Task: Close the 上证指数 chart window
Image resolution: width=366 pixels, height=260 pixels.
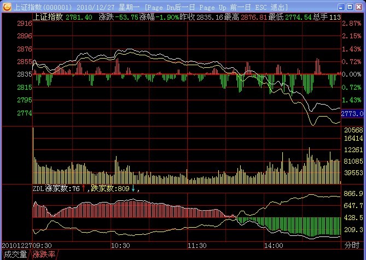Action: 359,7
